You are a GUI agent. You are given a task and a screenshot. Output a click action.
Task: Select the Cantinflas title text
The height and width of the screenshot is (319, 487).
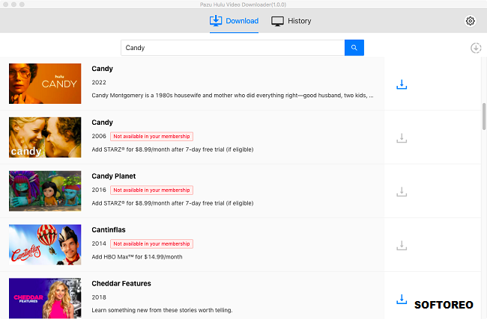click(109, 230)
